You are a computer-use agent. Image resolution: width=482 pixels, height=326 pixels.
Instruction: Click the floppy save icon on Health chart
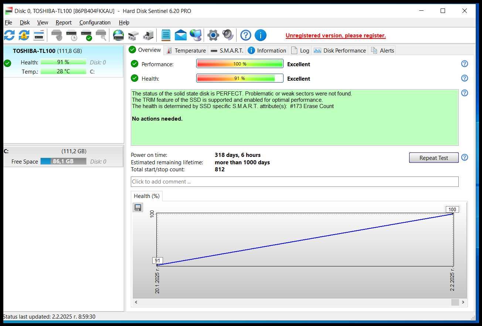point(138,208)
